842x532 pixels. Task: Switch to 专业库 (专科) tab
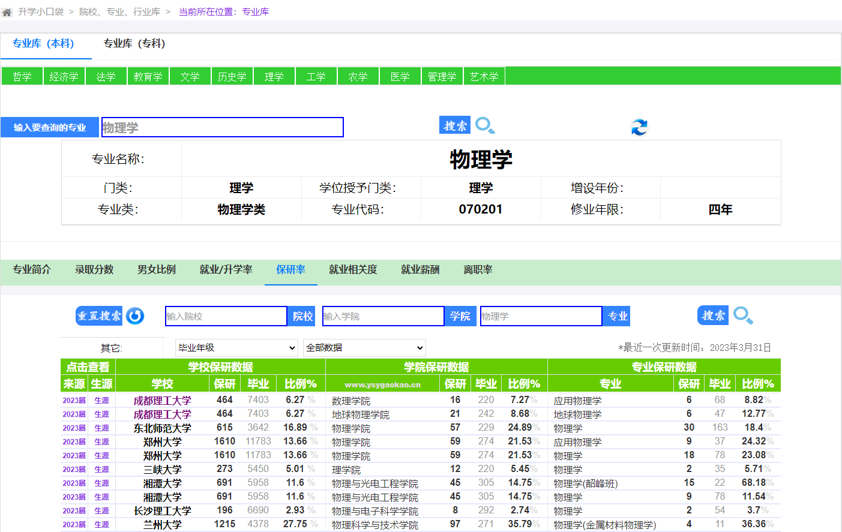[x=134, y=44]
